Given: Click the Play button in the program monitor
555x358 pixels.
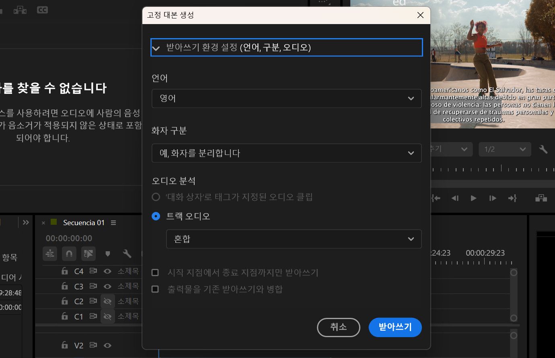Looking at the screenshot, I should click(x=473, y=198).
